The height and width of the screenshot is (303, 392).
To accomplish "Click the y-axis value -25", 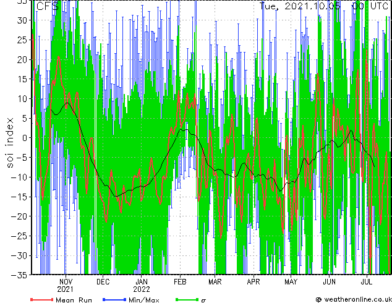I will (x=19, y=236).
